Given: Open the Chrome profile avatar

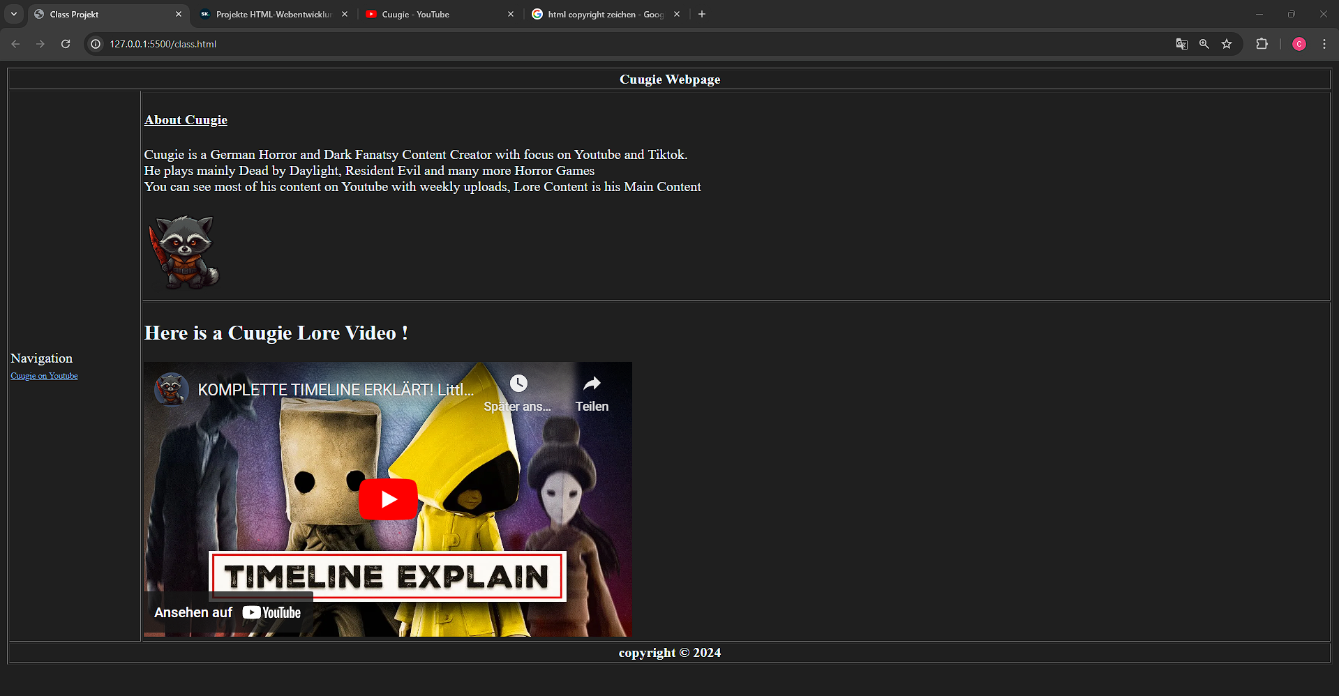Looking at the screenshot, I should [x=1299, y=44].
